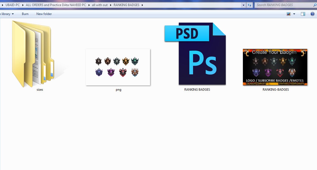Select the png image thumbnail
The height and width of the screenshot is (170, 317).
click(x=118, y=67)
